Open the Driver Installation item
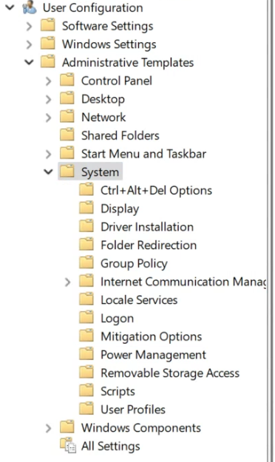The width and height of the screenshot is (275, 462). point(147,227)
